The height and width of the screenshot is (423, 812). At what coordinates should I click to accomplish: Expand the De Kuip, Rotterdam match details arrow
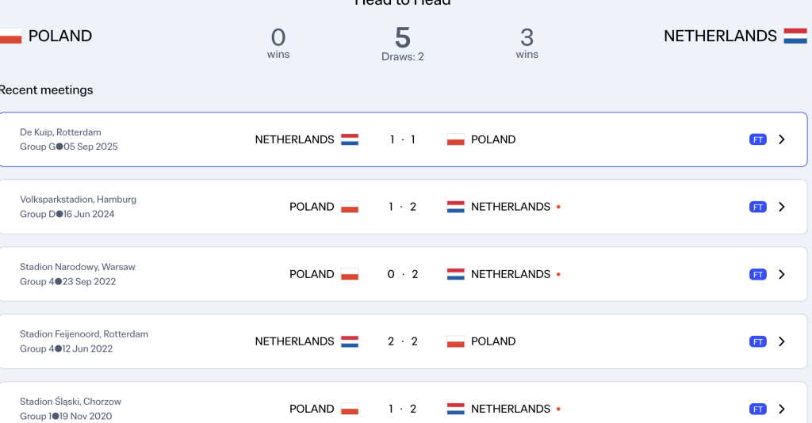(782, 139)
